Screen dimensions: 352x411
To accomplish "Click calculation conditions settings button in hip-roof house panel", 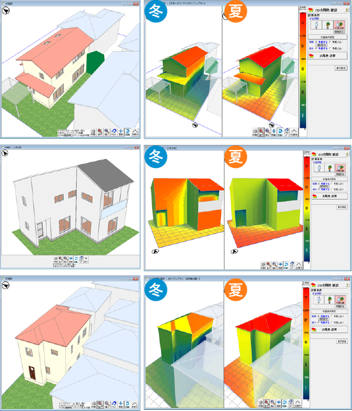I will 330,311.
